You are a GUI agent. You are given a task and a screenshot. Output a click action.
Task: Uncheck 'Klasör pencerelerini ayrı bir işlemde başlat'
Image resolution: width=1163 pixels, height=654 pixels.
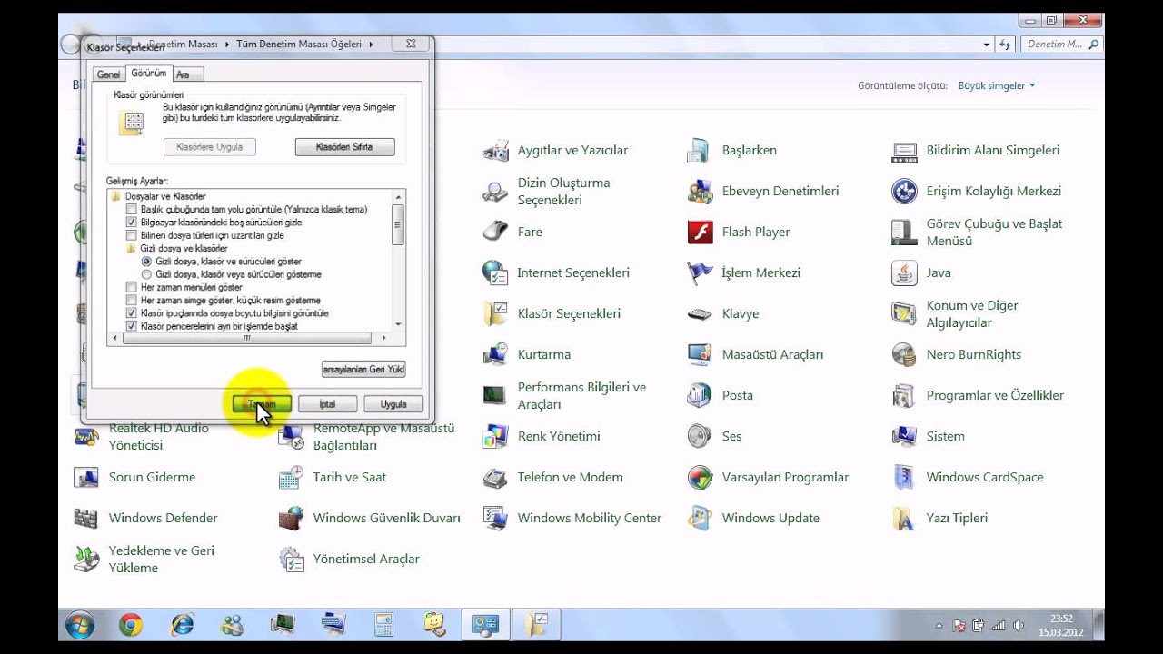click(x=133, y=326)
